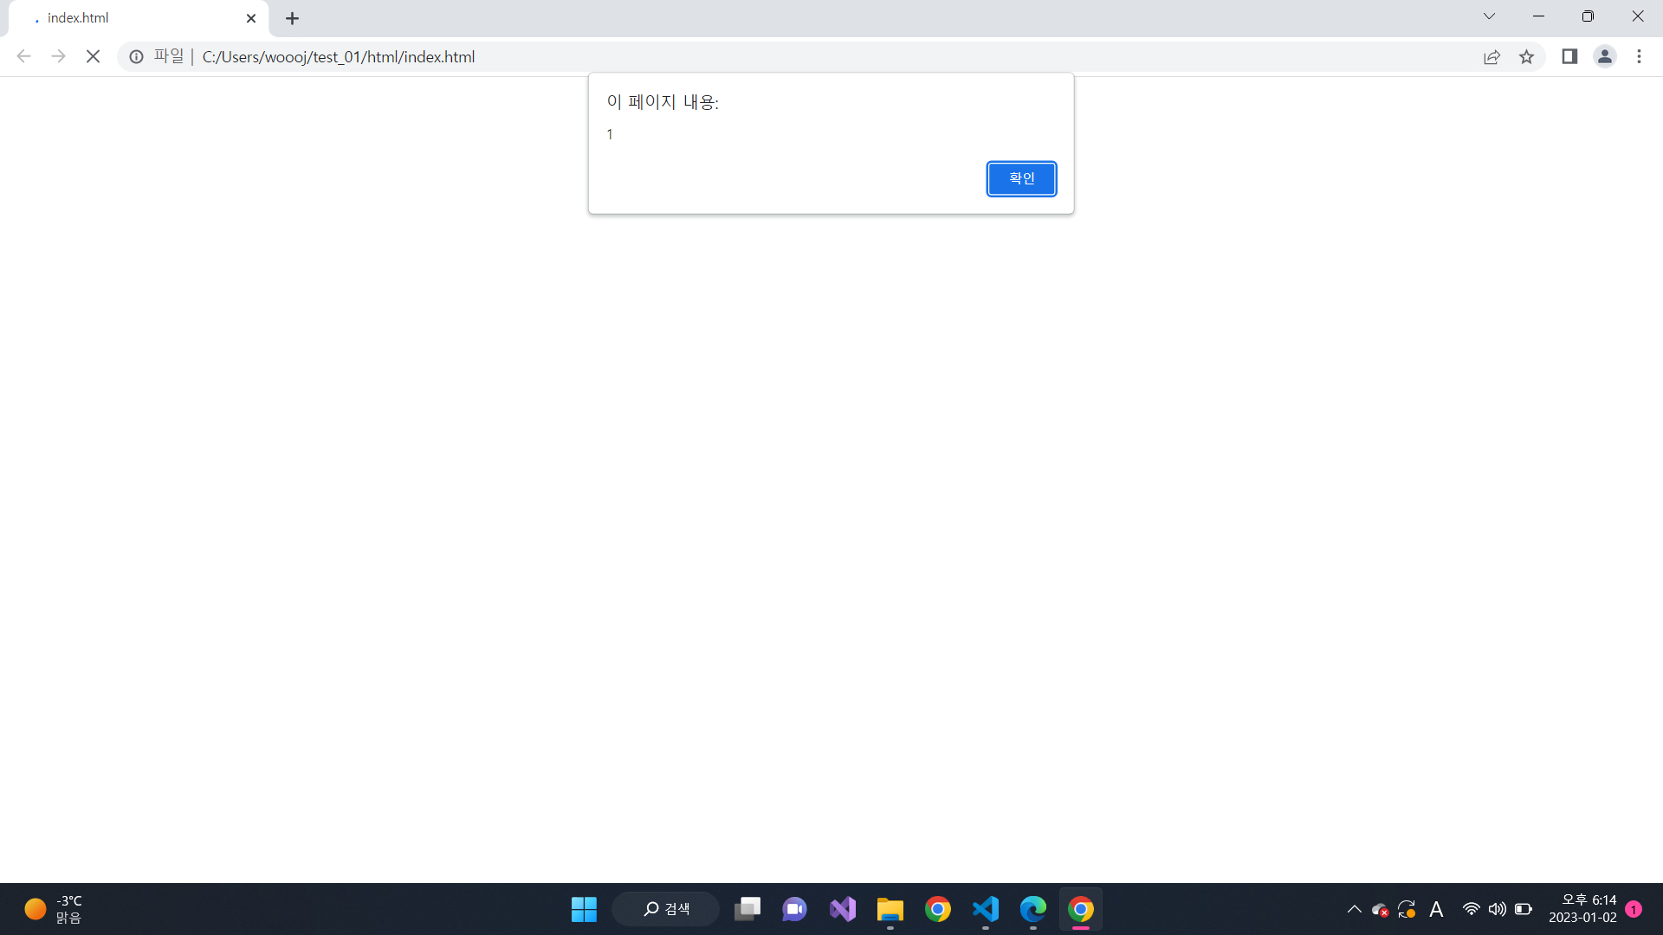Click the taskbar 검색 search box
1663x935 pixels.
tap(666, 909)
